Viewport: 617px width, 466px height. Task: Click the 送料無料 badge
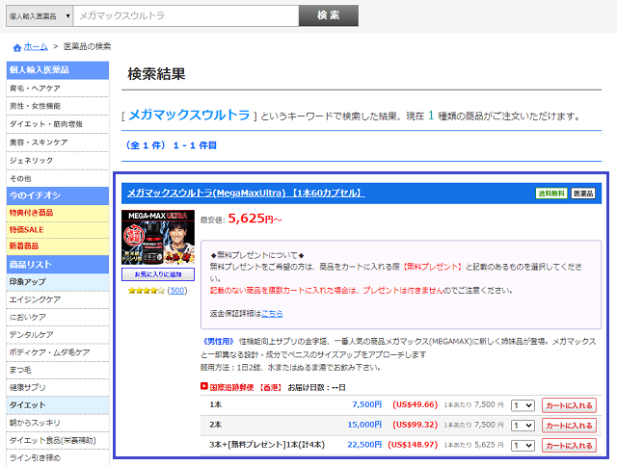(x=551, y=194)
